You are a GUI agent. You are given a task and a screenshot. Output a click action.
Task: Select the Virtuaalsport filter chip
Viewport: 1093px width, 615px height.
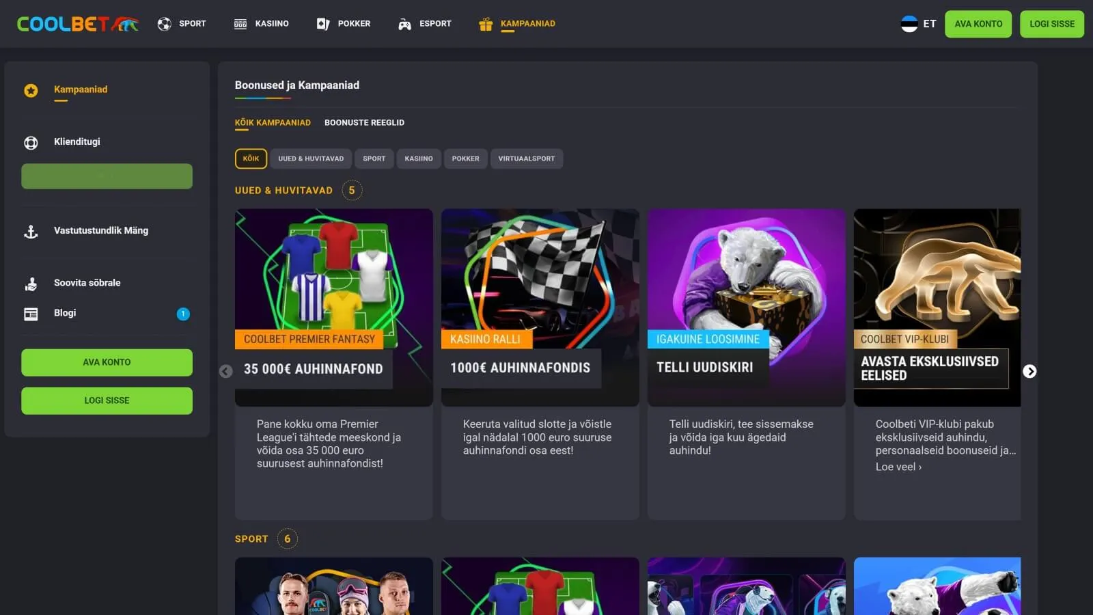click(x=527, y=159)
